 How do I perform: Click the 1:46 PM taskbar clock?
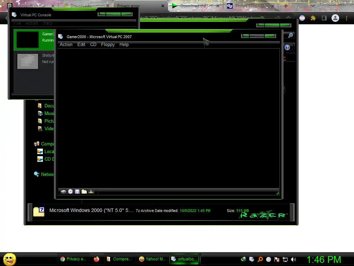coord(324,259)
